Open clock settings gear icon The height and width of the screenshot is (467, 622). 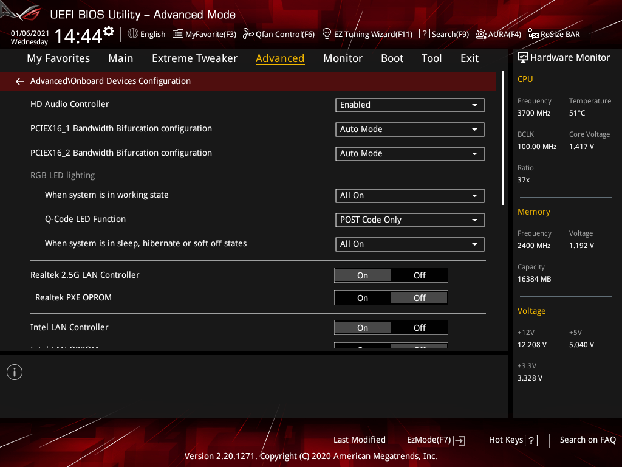(109, 32)
